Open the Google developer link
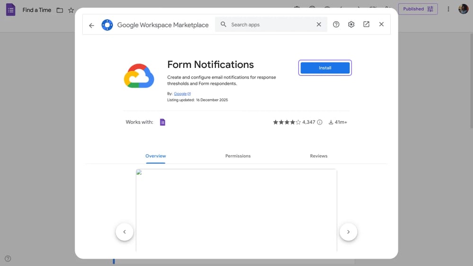Viewport: 473px width, 266px height. click(x=180, y=94)
